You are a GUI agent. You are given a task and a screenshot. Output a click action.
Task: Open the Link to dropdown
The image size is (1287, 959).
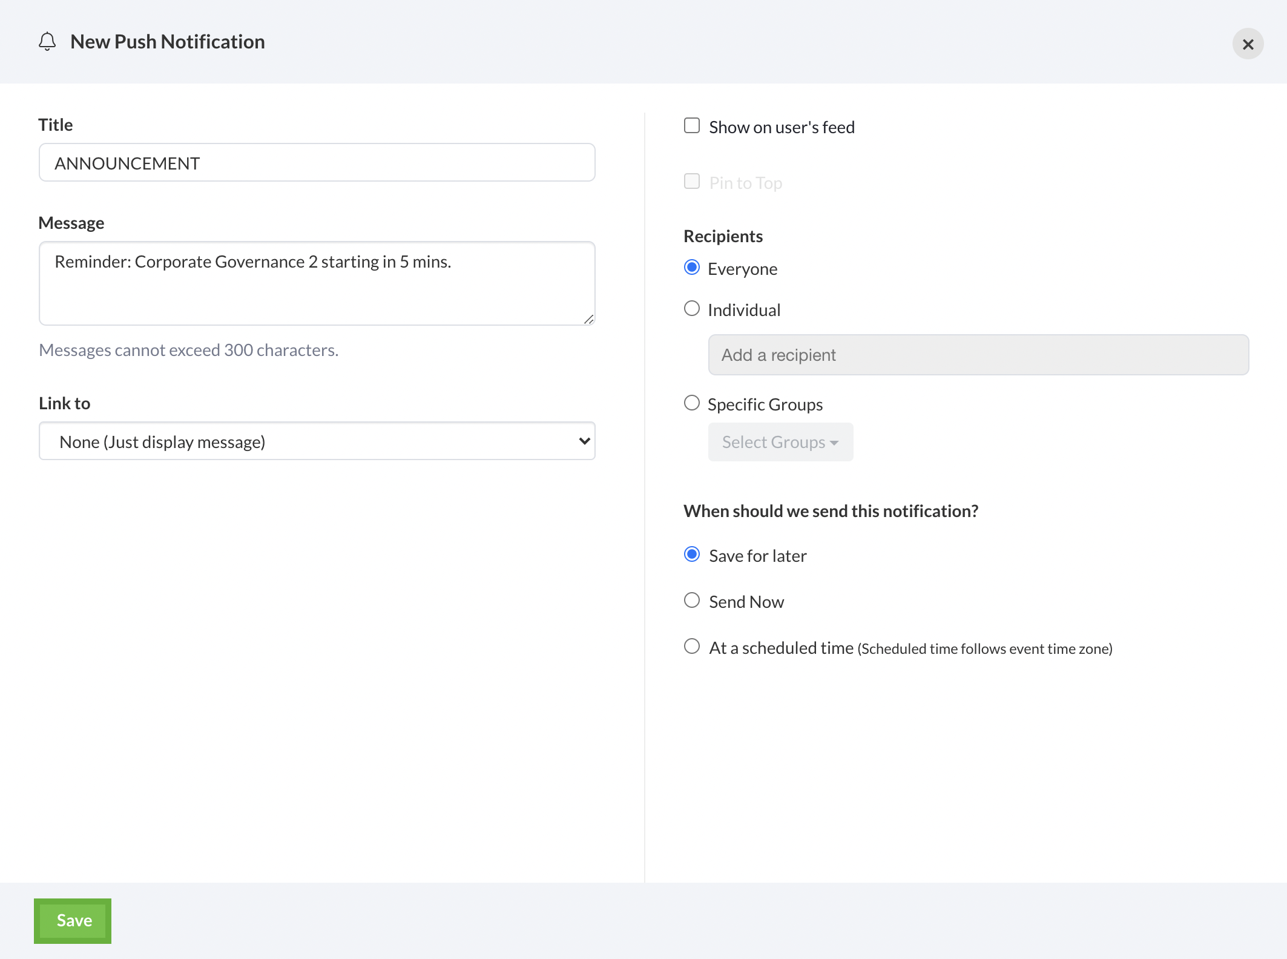point(317,441)
